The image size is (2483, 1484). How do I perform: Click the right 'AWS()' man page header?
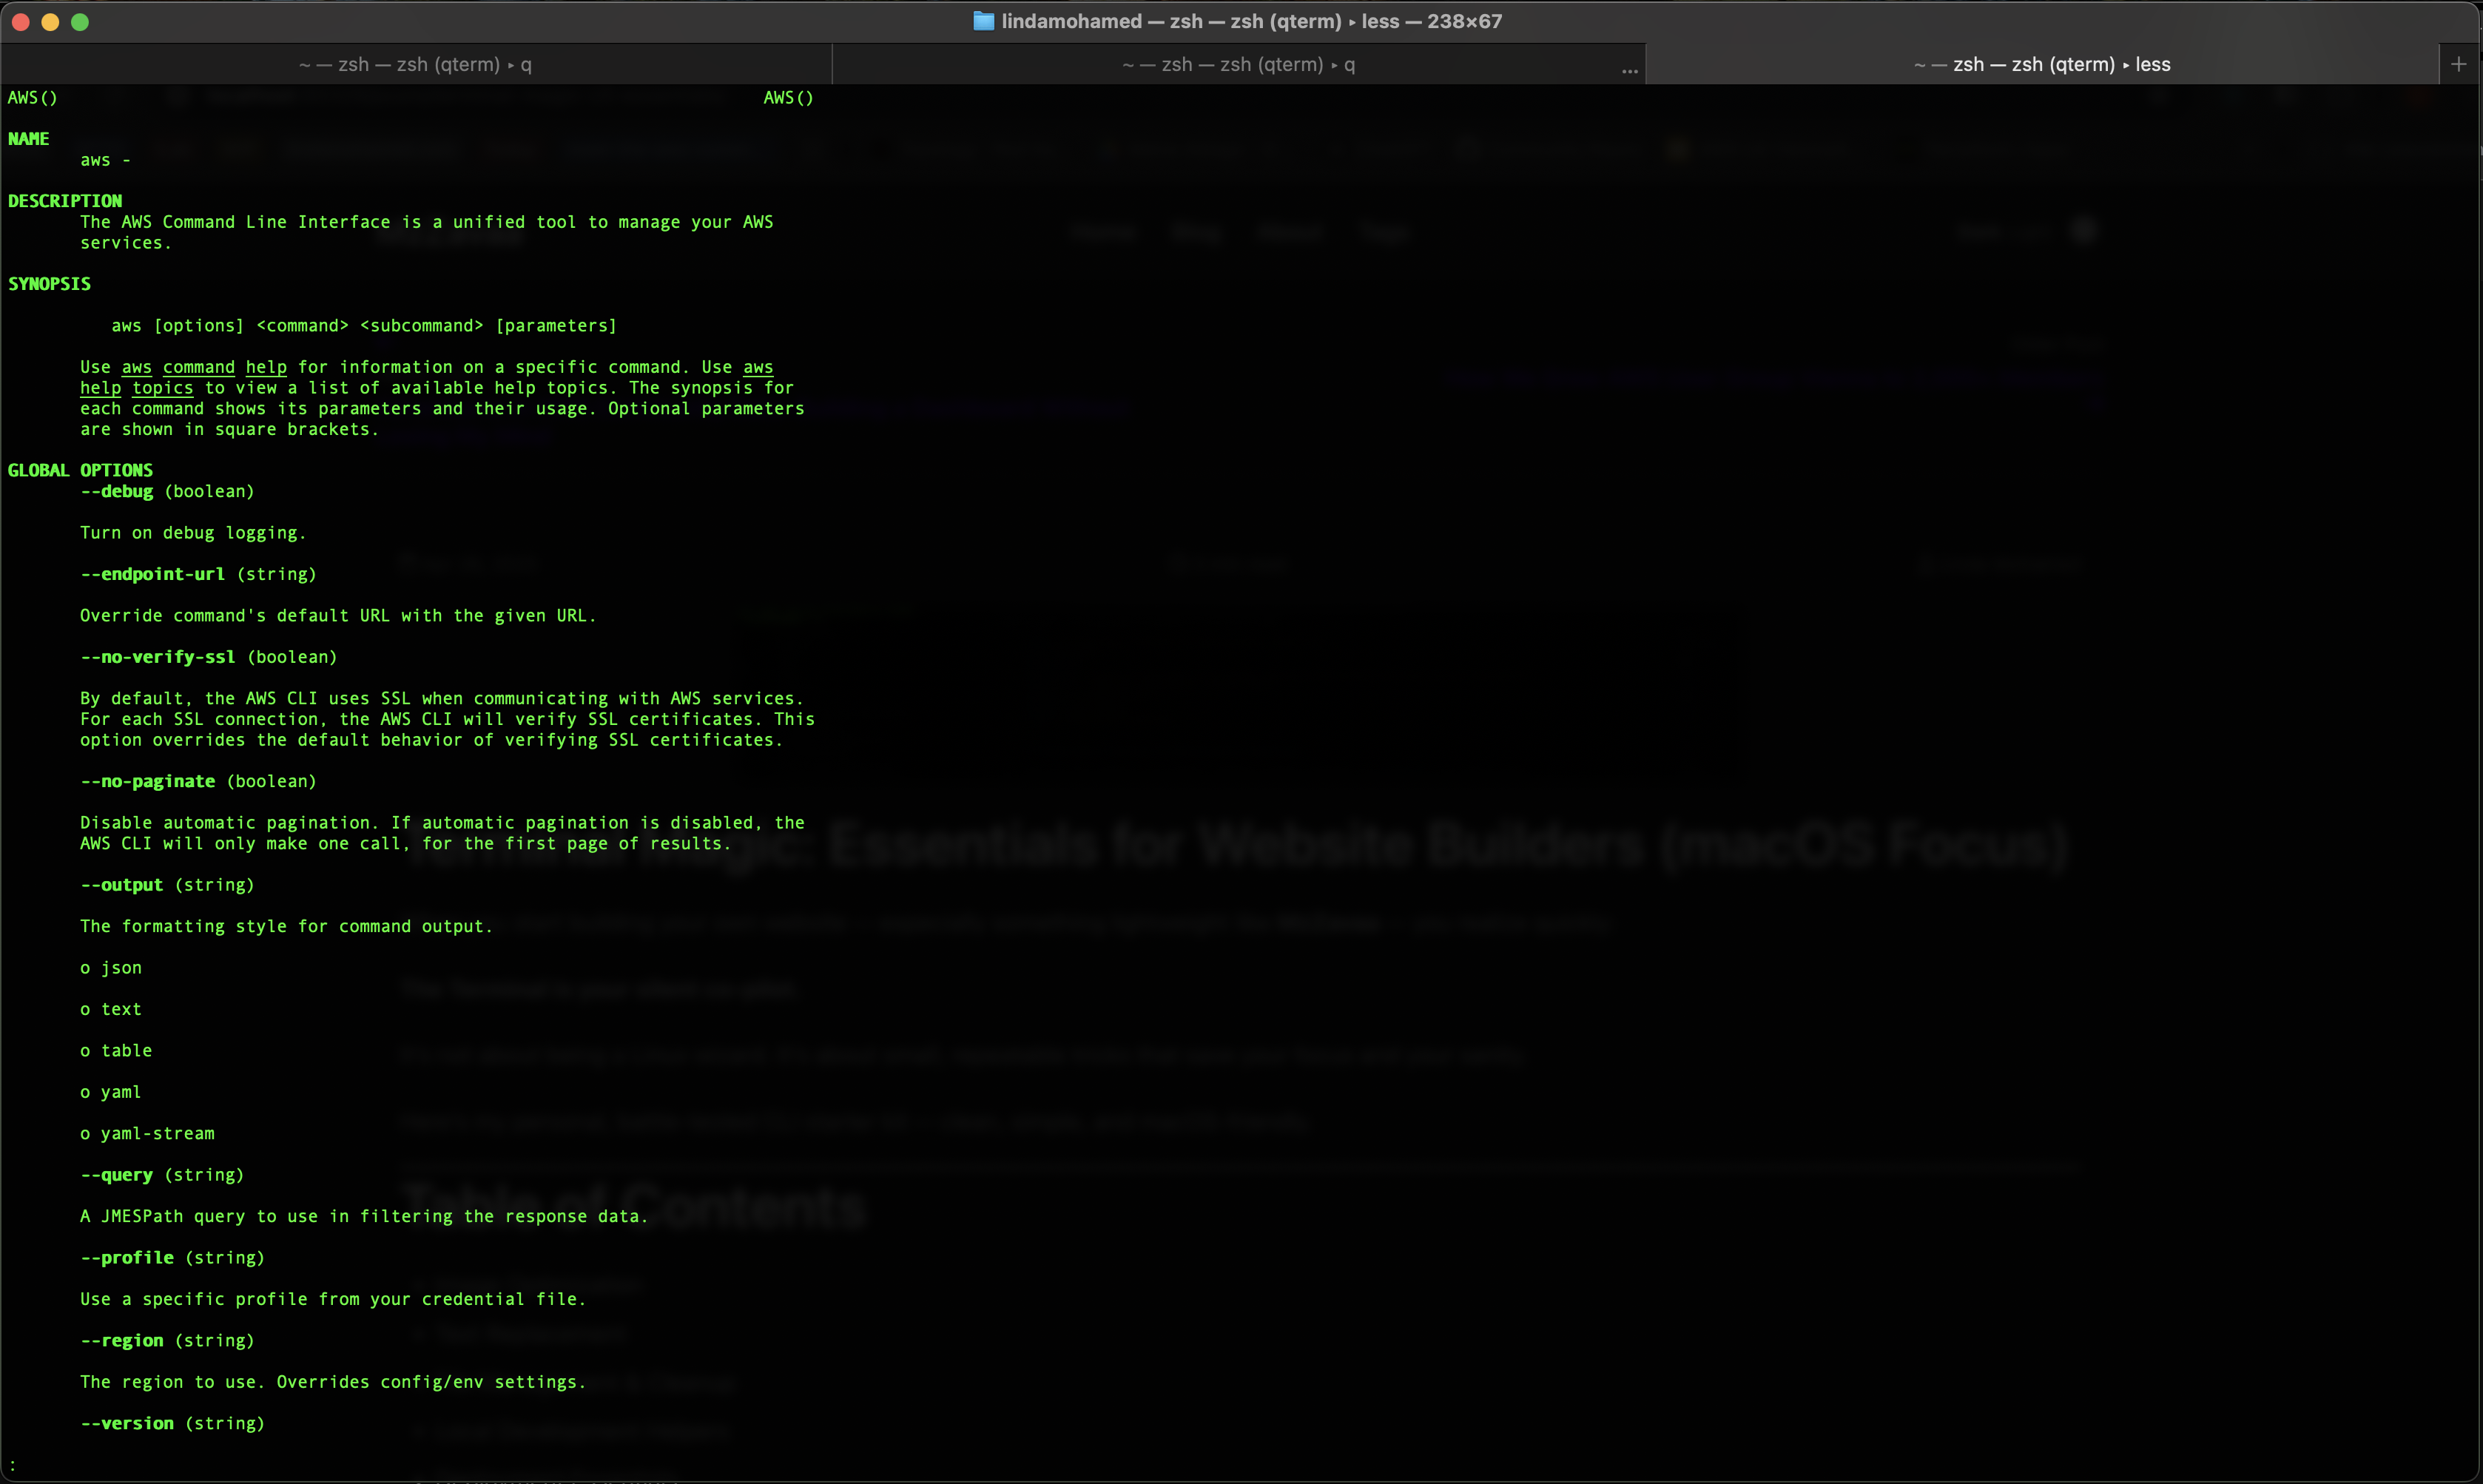789,98
